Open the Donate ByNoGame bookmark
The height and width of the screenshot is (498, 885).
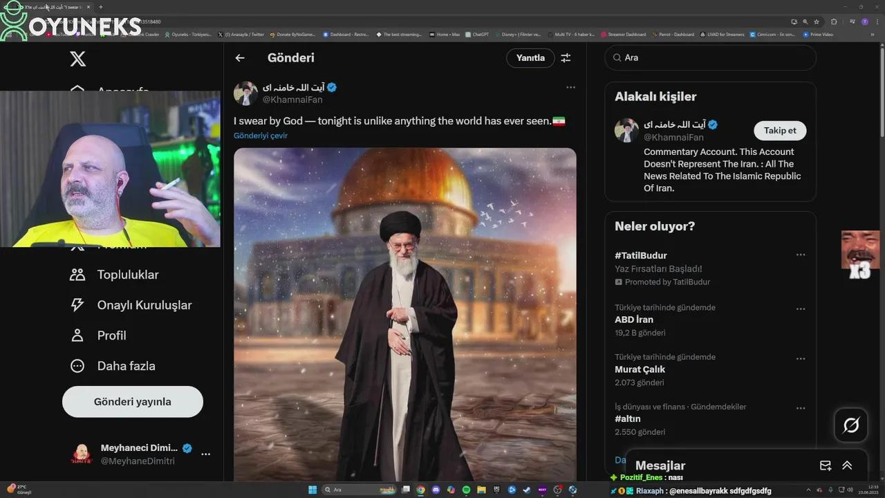coord(292,34)
